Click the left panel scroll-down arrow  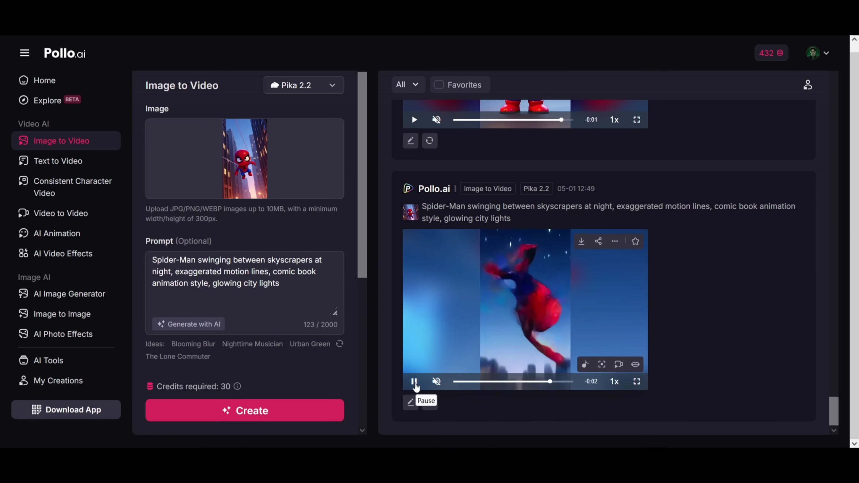click(x=362, y=430)
